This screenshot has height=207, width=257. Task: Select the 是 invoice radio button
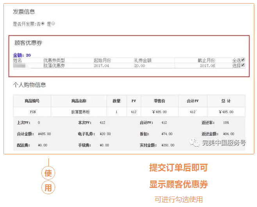(x=53, y=24)
